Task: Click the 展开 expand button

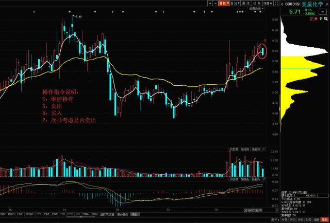Action: pyautogui.click(x=275, y=219)
